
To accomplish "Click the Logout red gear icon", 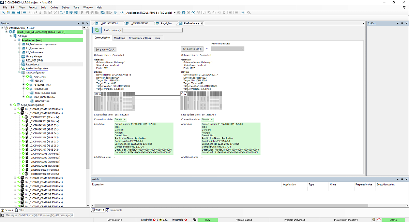I will [184, 13].
